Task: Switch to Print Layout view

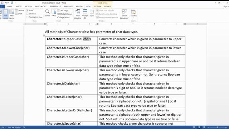Action: click(x=5, y=14)
